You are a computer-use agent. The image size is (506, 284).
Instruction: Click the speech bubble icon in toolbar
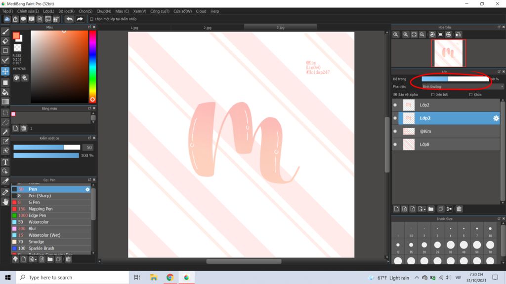point(23,19)
